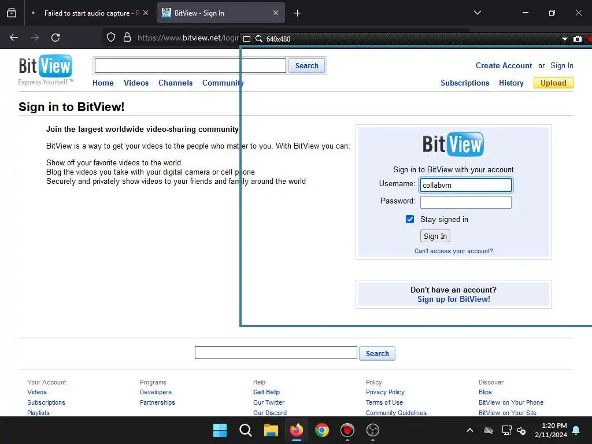Open the Community navigation link
This screenshot has height=444, width=592.
(x=223, y=83)
